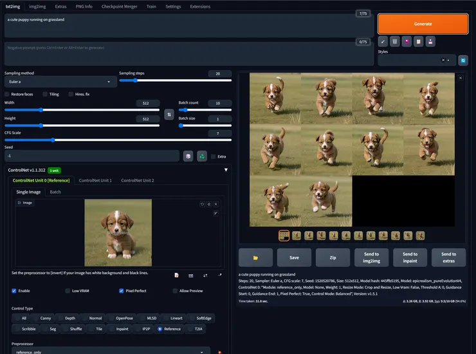The height and width of the screenshot is (354, 476).
Task: Swap width and height with the arrows button
Action: (x=169, y=114)
